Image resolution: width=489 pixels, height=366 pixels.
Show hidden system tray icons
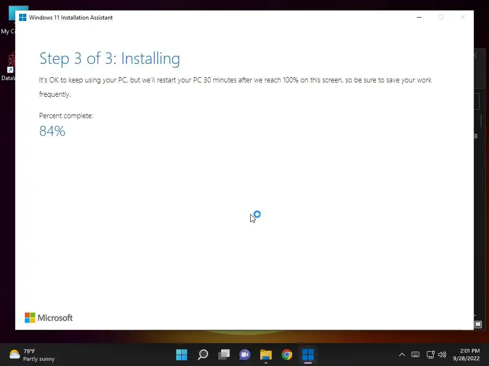coord(402,355)
